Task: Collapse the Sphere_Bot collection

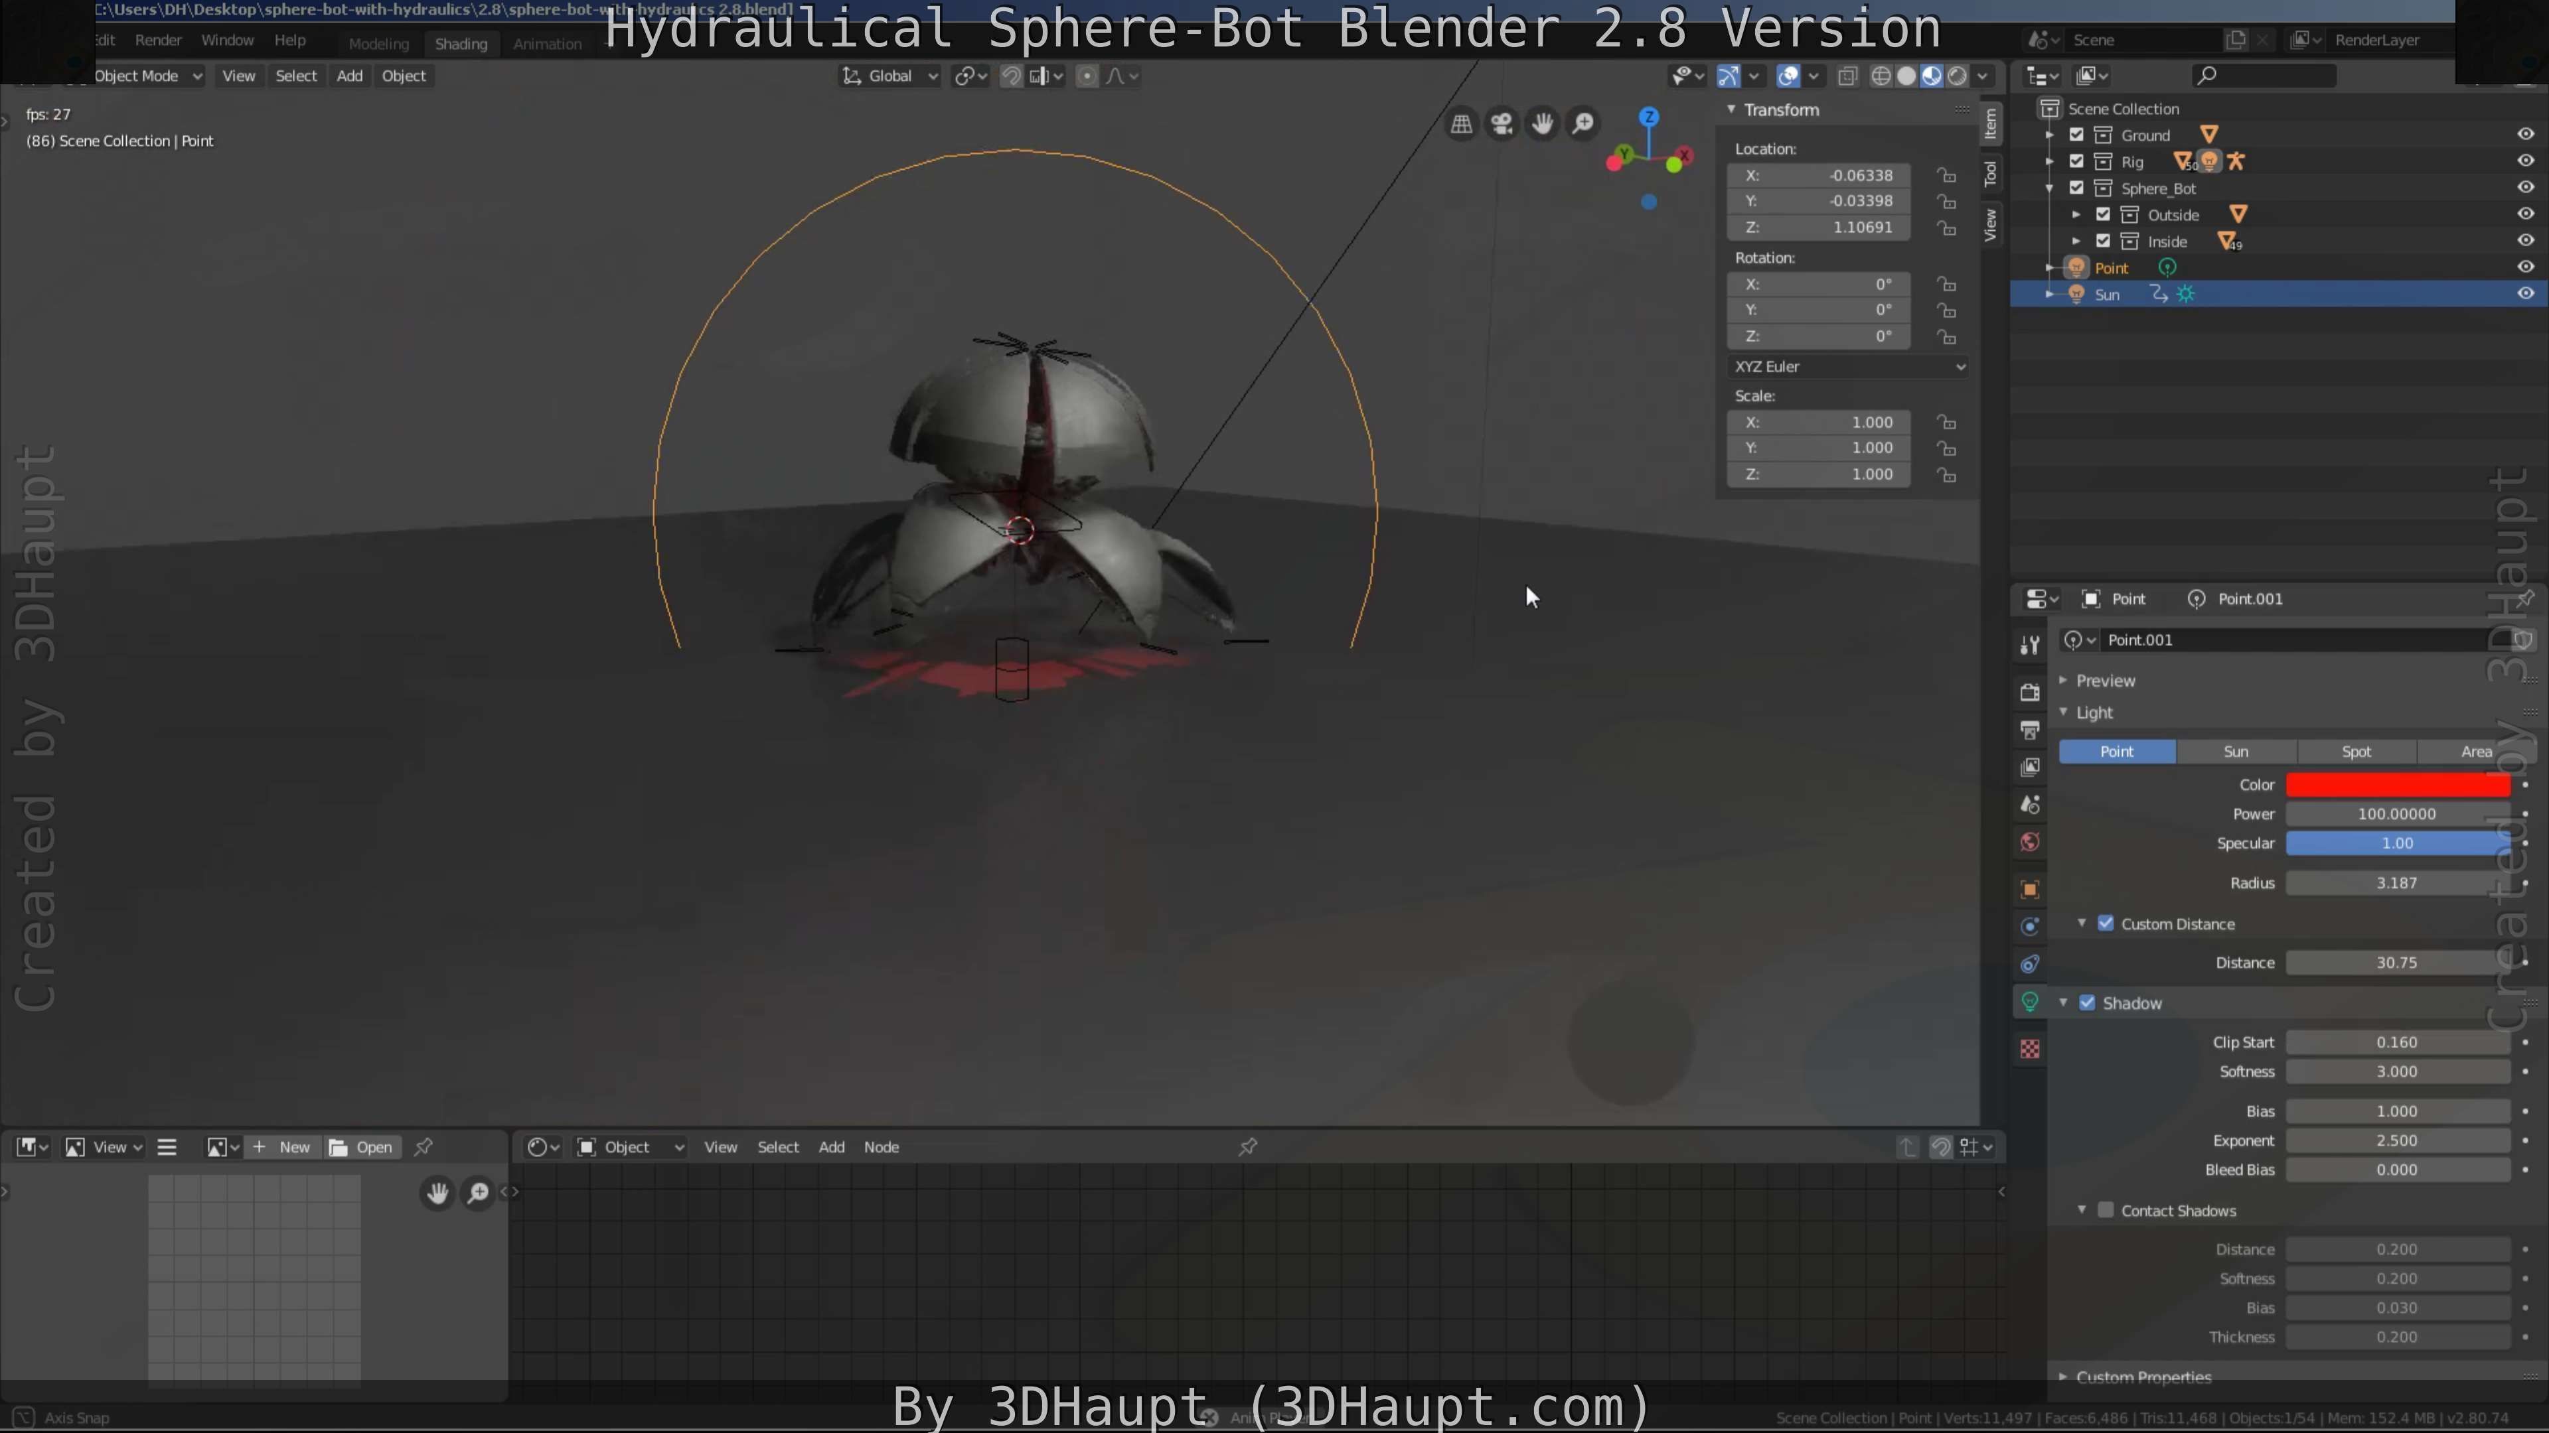Action: click(x=2049, y=188)
